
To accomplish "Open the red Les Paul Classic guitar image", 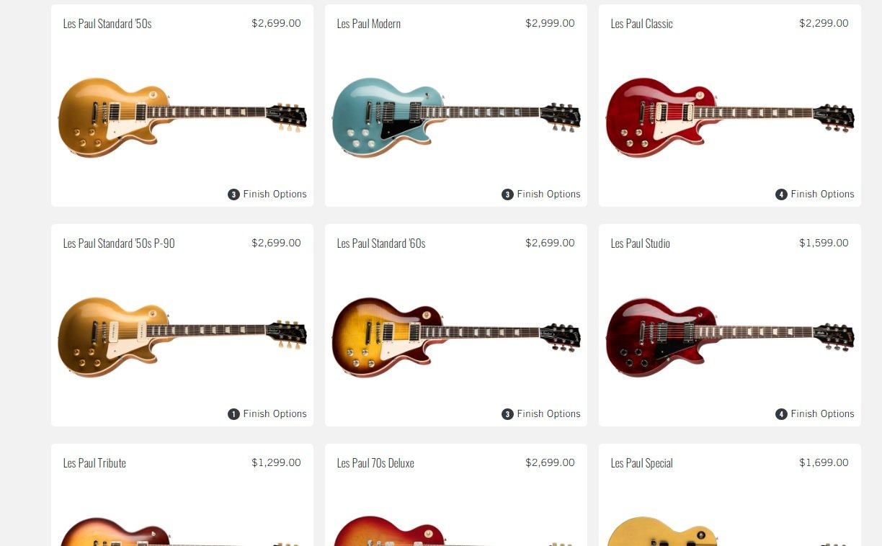I will [730, 117].
